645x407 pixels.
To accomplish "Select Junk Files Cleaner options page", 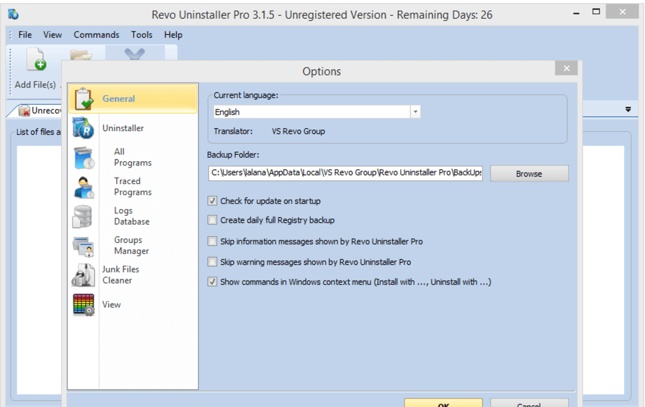I will pos(121,275).
